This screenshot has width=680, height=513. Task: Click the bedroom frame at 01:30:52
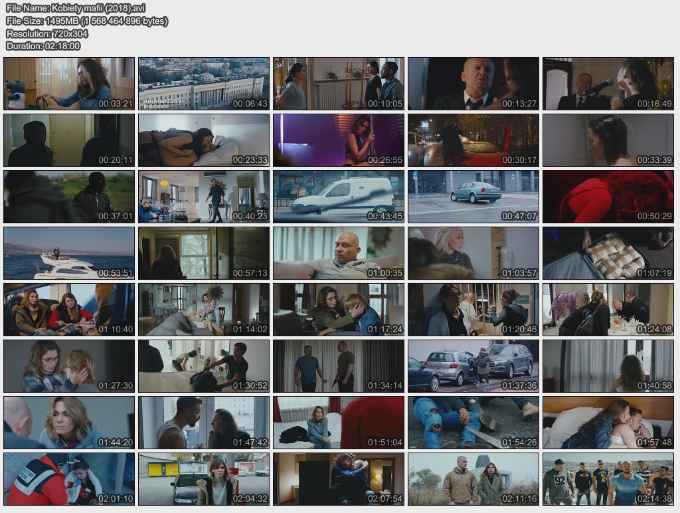[204, 366]
